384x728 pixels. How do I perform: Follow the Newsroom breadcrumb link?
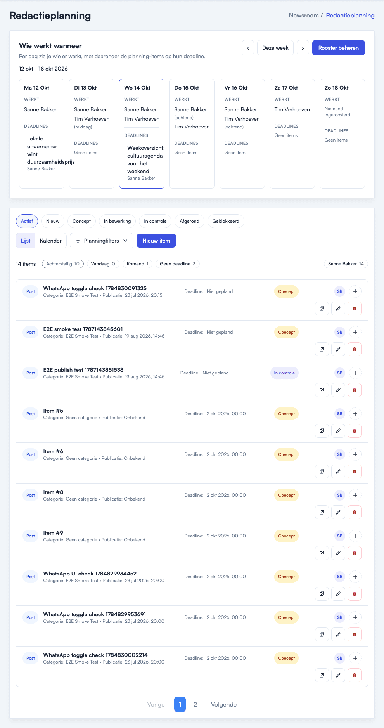point(304,16)
